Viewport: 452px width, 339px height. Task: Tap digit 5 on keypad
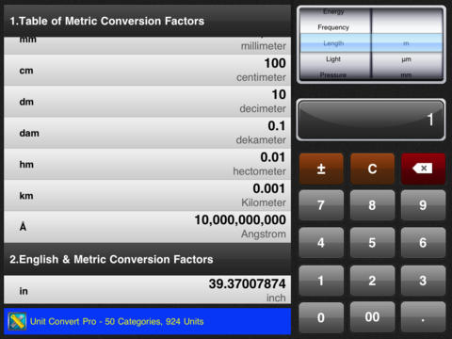[x=372, y=243]
